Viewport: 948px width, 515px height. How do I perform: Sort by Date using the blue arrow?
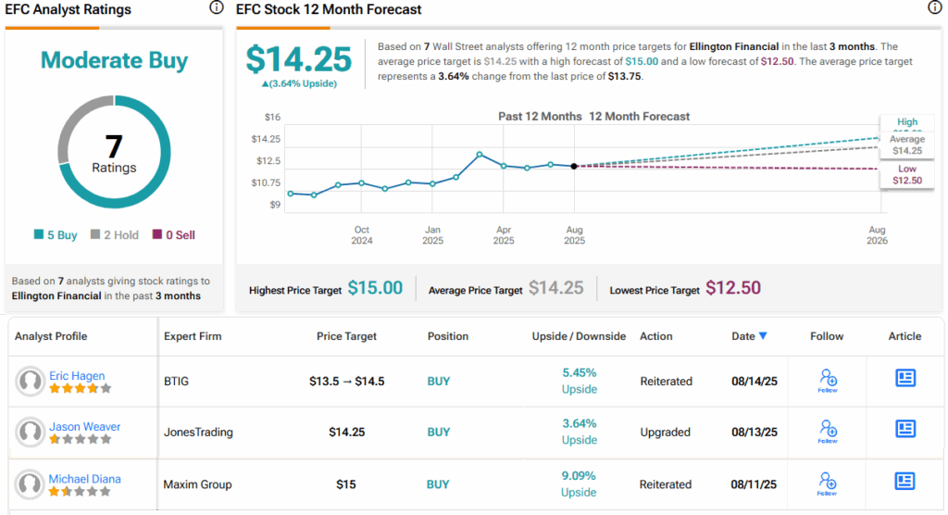(763, 336)
